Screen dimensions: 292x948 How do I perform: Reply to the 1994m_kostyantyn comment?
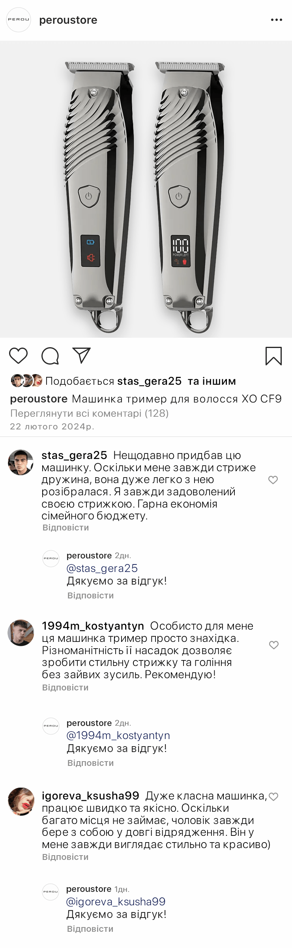pos(65,688)
